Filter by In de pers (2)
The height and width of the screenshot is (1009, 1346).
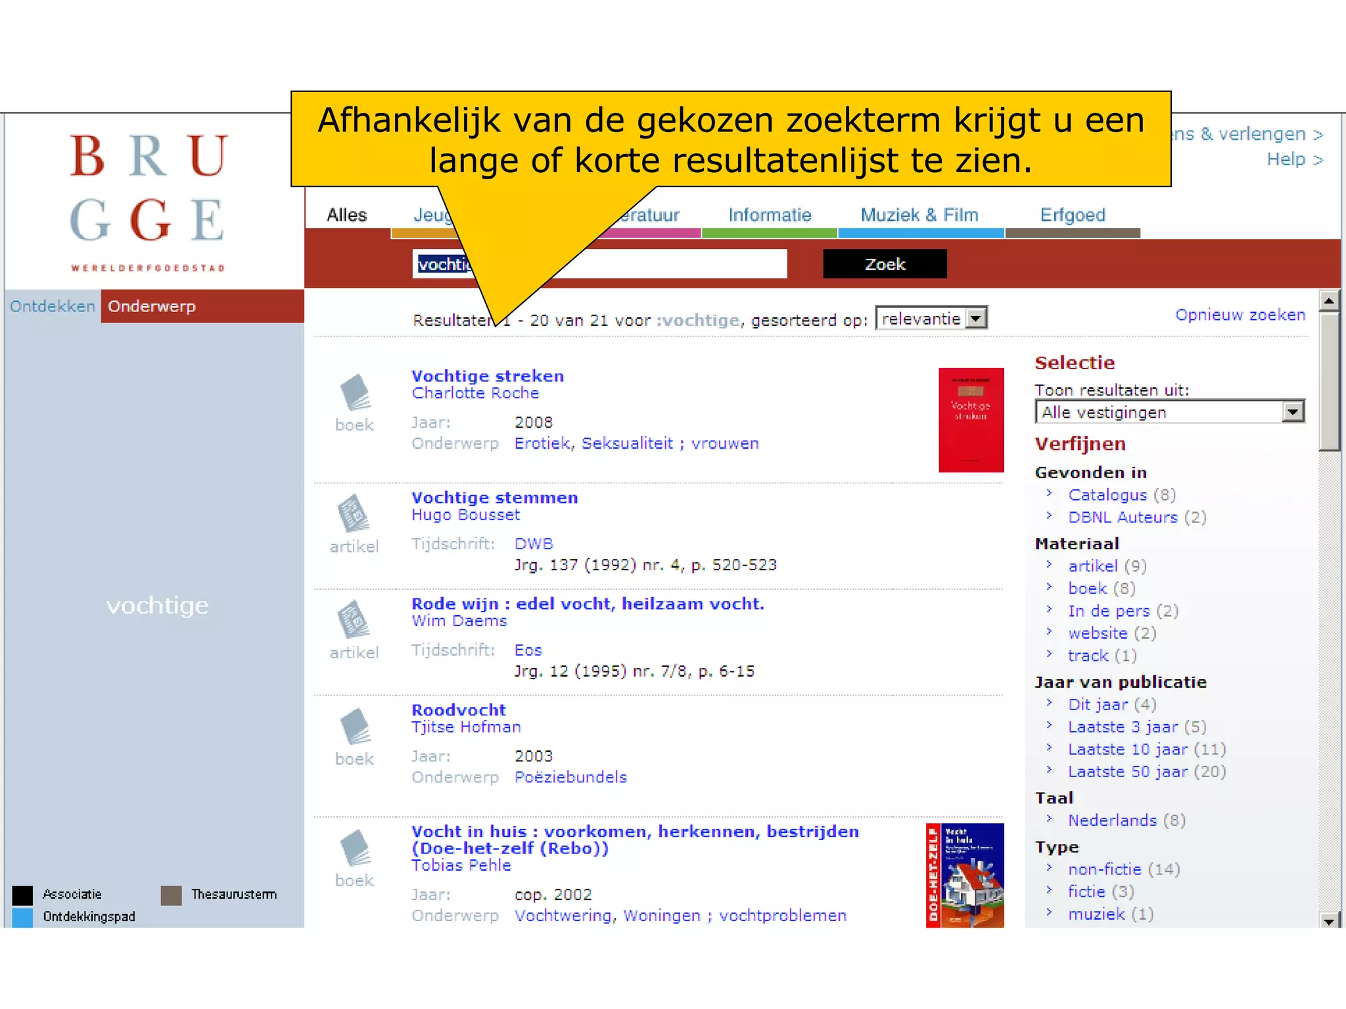click(1123, 611)
